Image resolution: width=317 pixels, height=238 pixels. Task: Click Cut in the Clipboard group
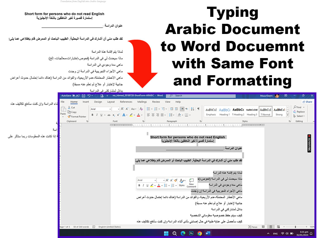pyautogui.click(x=71, y=108)
